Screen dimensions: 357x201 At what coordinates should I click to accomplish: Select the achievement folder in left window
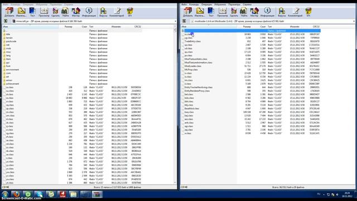pyautogui.click(x=12, y=84)
